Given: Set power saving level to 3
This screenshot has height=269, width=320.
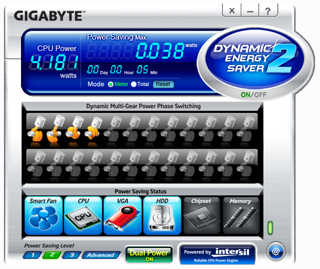Looking at the screenshot, I should [71, 255].
